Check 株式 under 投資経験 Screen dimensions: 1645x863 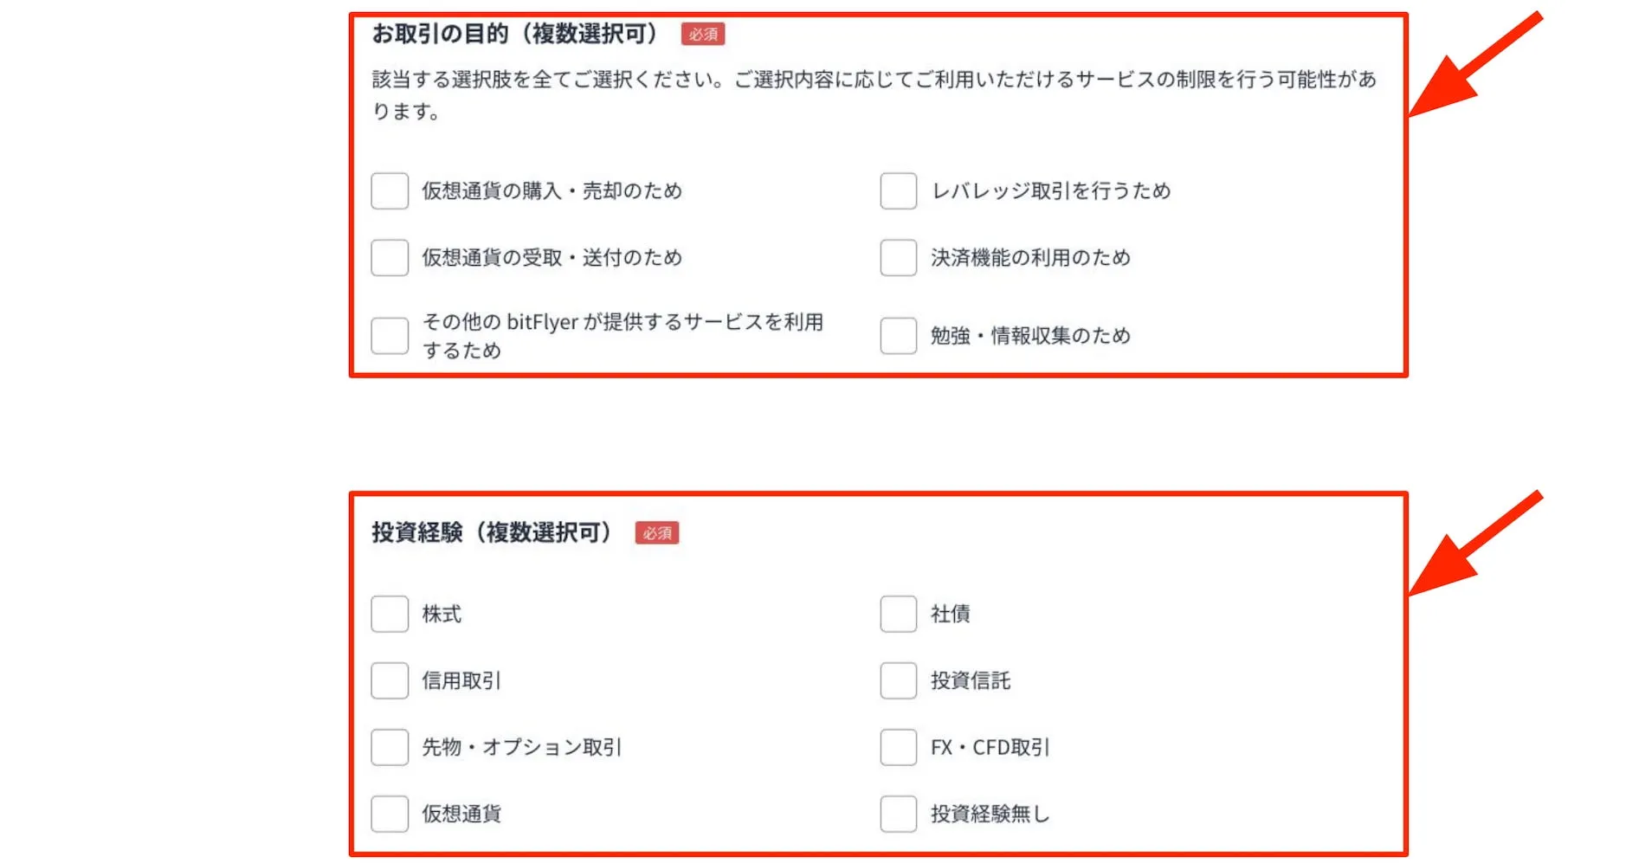point(389,614)
